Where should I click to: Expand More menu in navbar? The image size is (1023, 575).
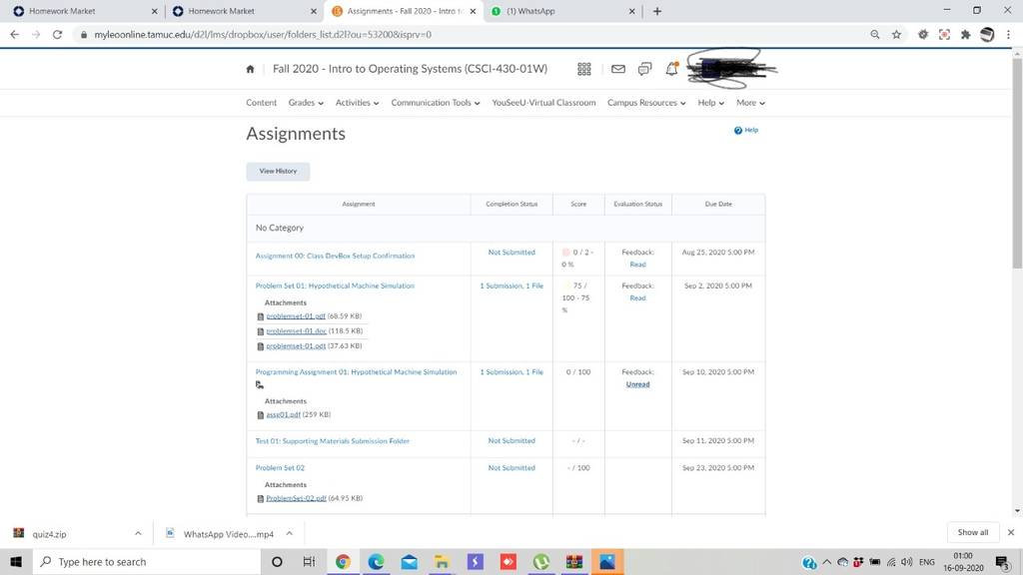pos(750,103)
